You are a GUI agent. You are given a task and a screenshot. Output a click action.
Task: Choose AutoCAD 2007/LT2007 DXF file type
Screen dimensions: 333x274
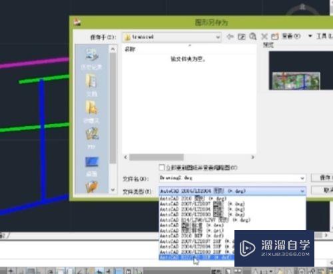[x=197, y=241]
